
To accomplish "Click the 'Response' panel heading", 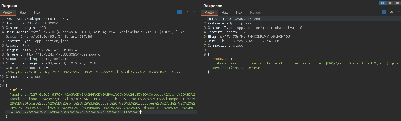I will click(212, 6).
